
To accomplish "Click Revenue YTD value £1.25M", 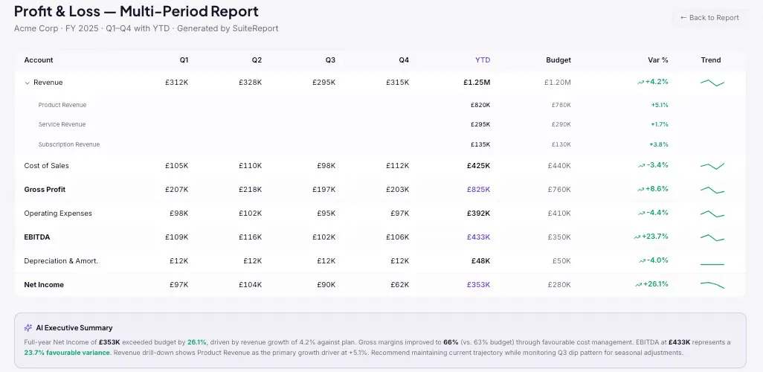I will [477, 83].
